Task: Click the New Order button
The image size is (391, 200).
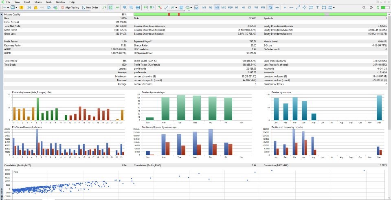Action: pyautogui.click(x=90, y=7)
